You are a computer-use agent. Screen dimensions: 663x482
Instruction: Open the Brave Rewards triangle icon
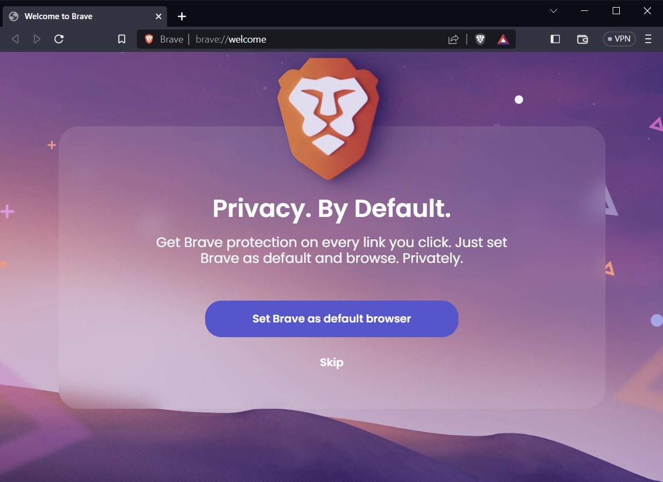tap(503, 39)
